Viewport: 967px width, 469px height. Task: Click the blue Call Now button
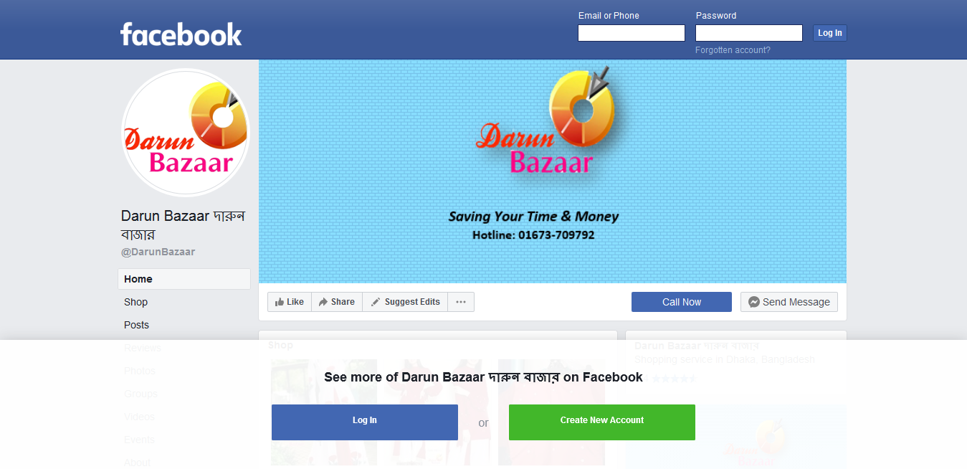point(682,302)
